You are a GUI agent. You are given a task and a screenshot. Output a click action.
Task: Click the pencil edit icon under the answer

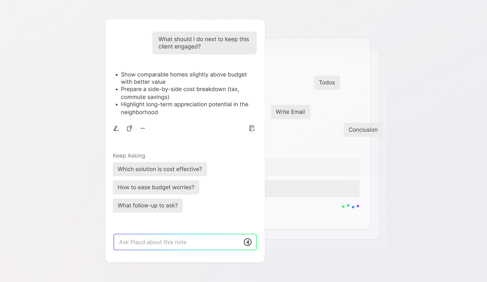116,128
